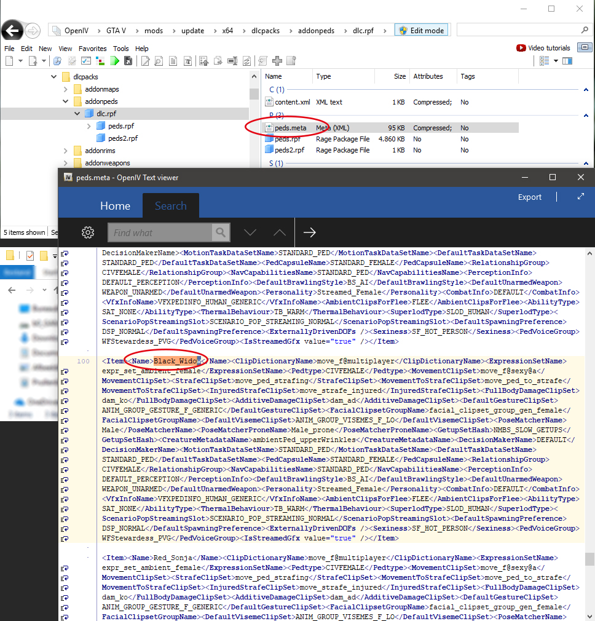The width and height of the screenshot is (595, 621).
Task: Open the View menu
Action: pyautogui.click(x=65, y=49)
